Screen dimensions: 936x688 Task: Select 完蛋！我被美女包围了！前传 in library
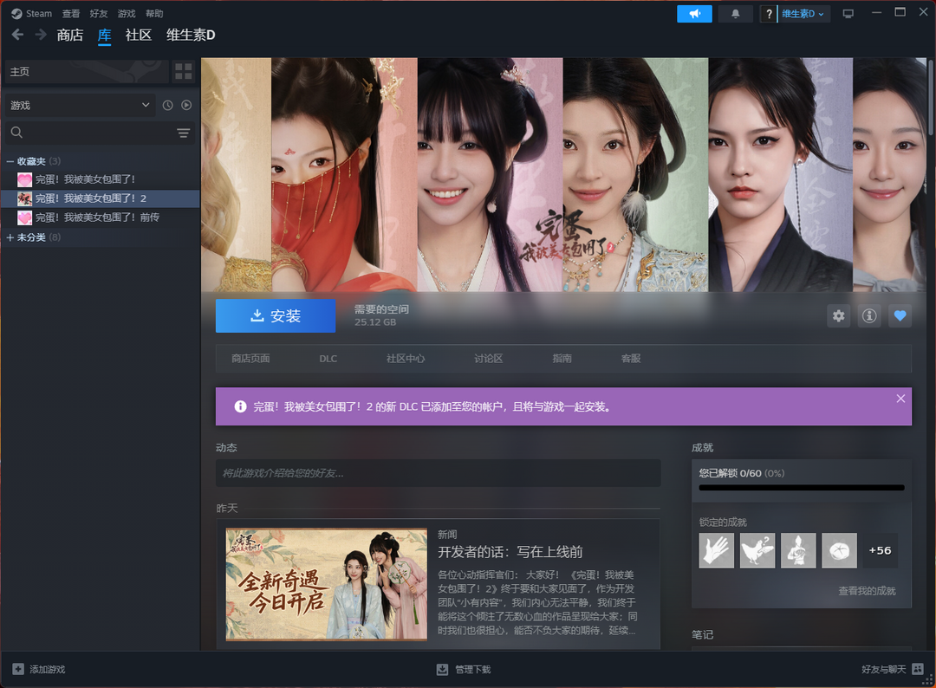coord(101,217)
